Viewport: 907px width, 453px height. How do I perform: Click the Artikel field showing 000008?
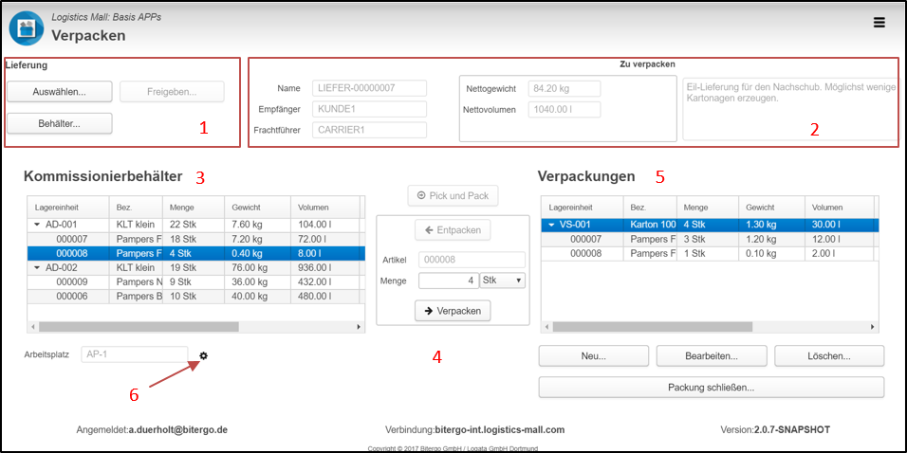472,260
